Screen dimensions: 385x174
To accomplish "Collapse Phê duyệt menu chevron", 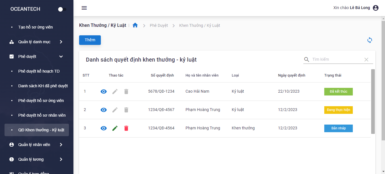I will point(61,56).
